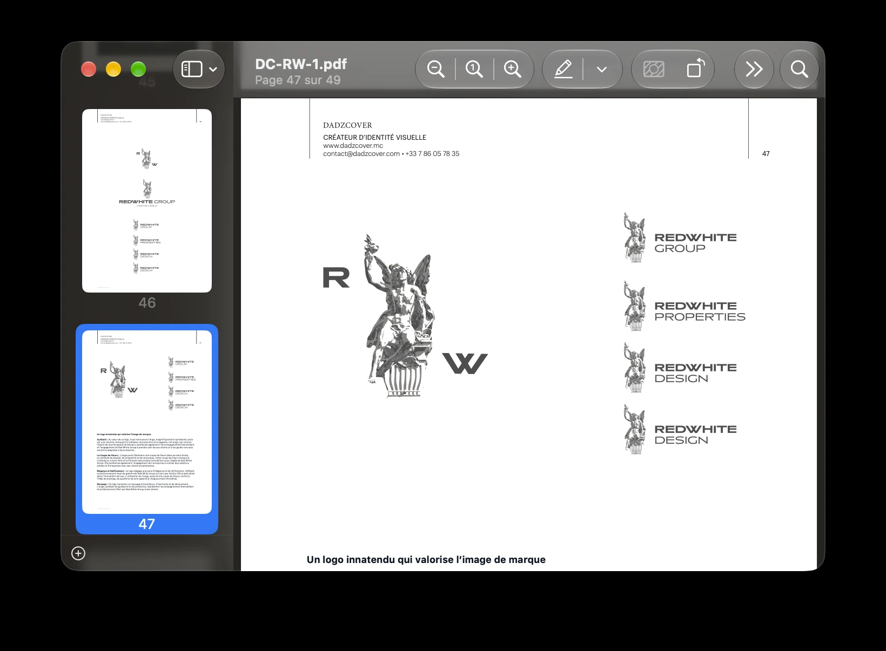Click the contact@dadzcover.com email text

pyautogui.click(x=361, y=154)
